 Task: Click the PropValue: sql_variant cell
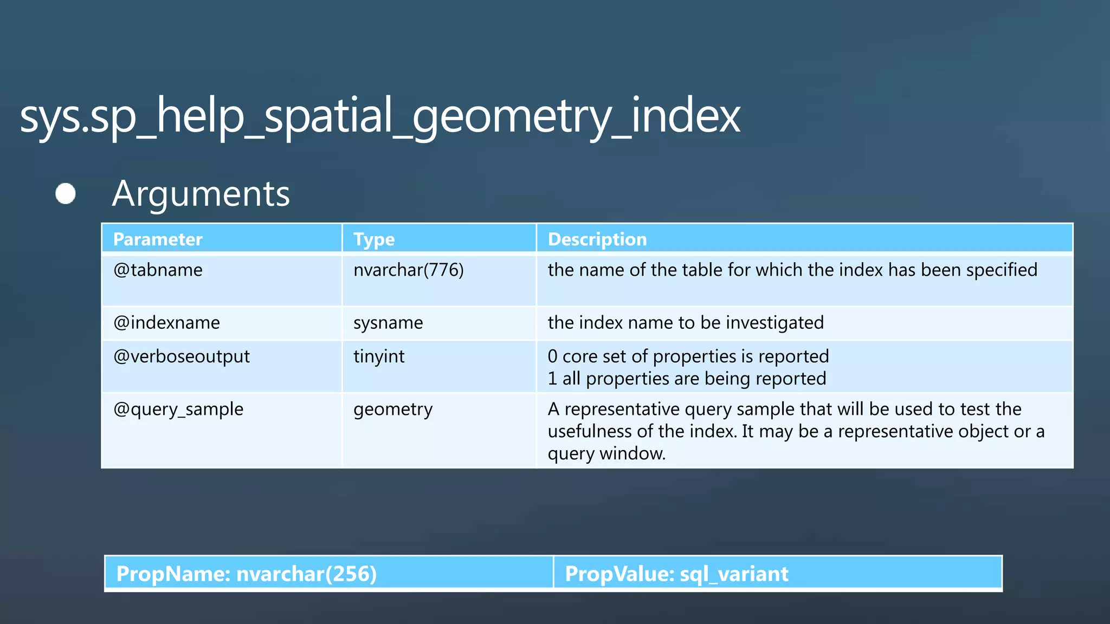coord(676,574)
